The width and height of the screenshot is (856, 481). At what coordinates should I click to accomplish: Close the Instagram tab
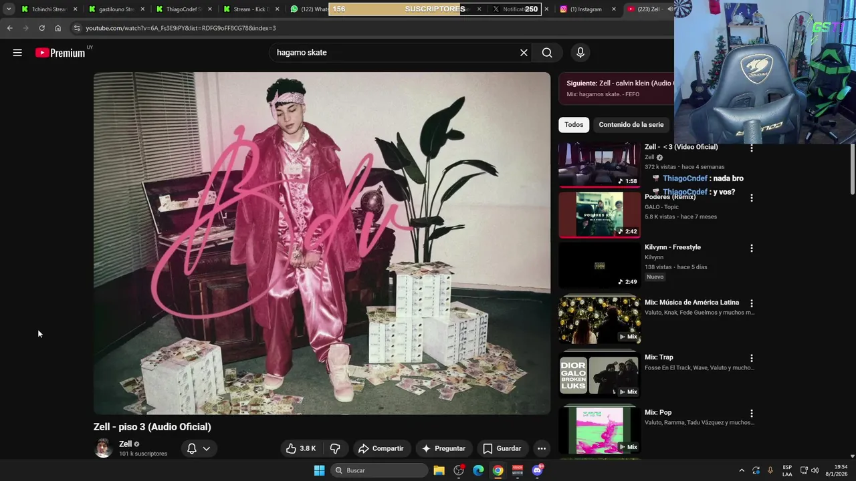pyautogui.click(x=614, y=9)
